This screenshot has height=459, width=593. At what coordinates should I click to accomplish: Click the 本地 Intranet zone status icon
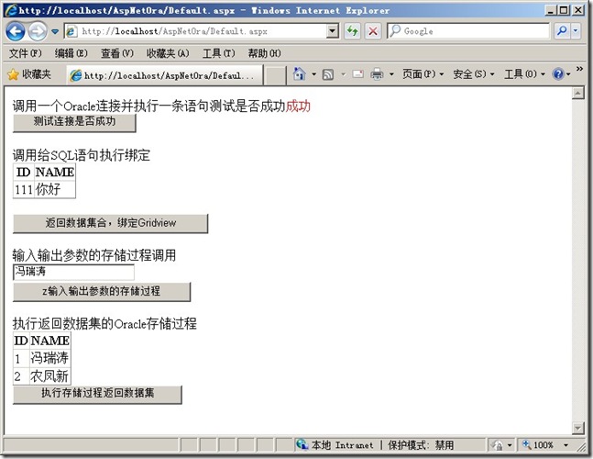coord(302,443)
